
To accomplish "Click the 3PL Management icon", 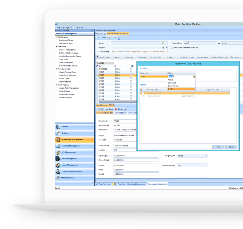I will 58,152.
